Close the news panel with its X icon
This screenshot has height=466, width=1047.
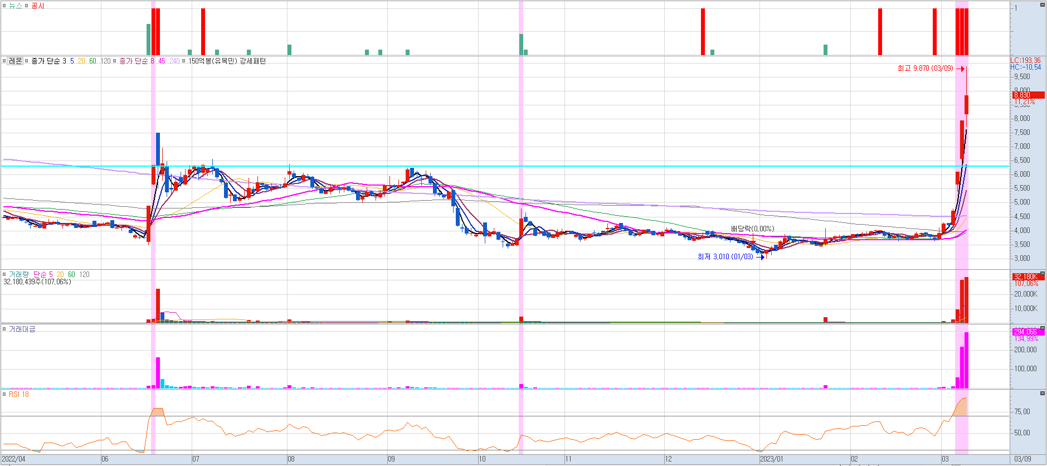1042,4
